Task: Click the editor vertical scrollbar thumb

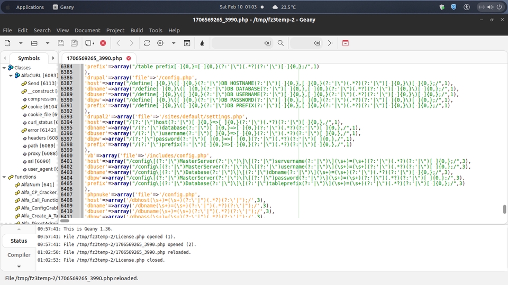Action: pyautogui.click(x=504, y=209)
